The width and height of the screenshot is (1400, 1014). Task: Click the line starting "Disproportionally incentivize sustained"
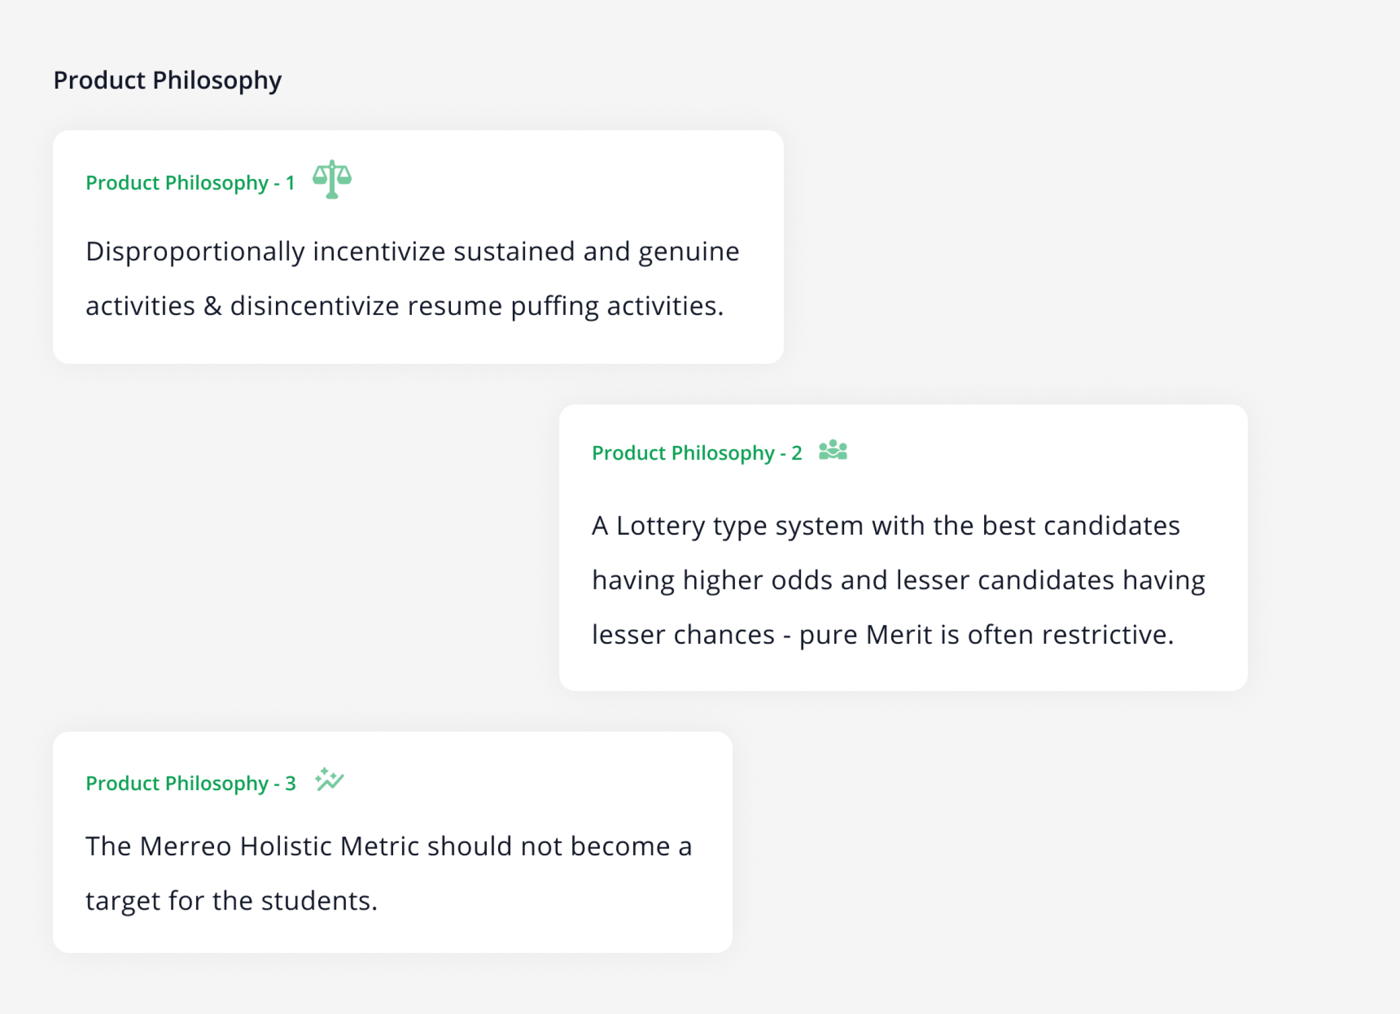[412, 252]
